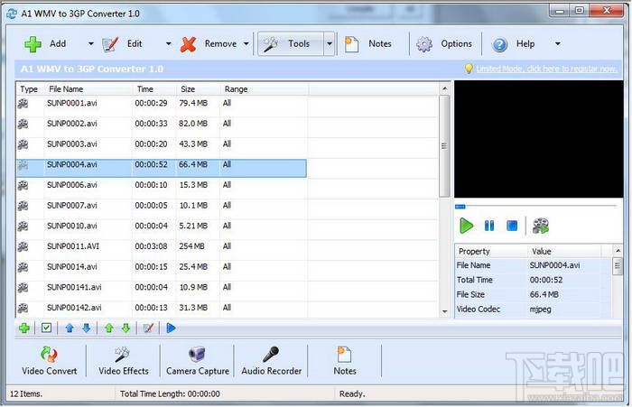Screen dimensions: 632x407
Task: Click the red X Remove icon
Action: coord(188,44)
